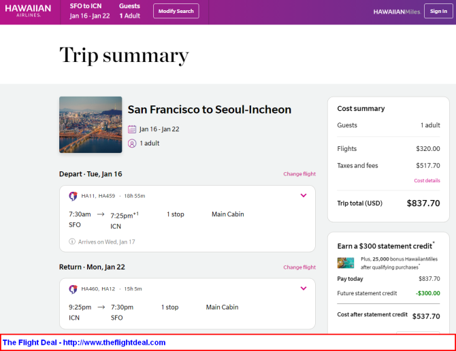This screenshot has height=351, width=456.
Task: Click the credit card image in statement credit offer
Action: (346, 263)
